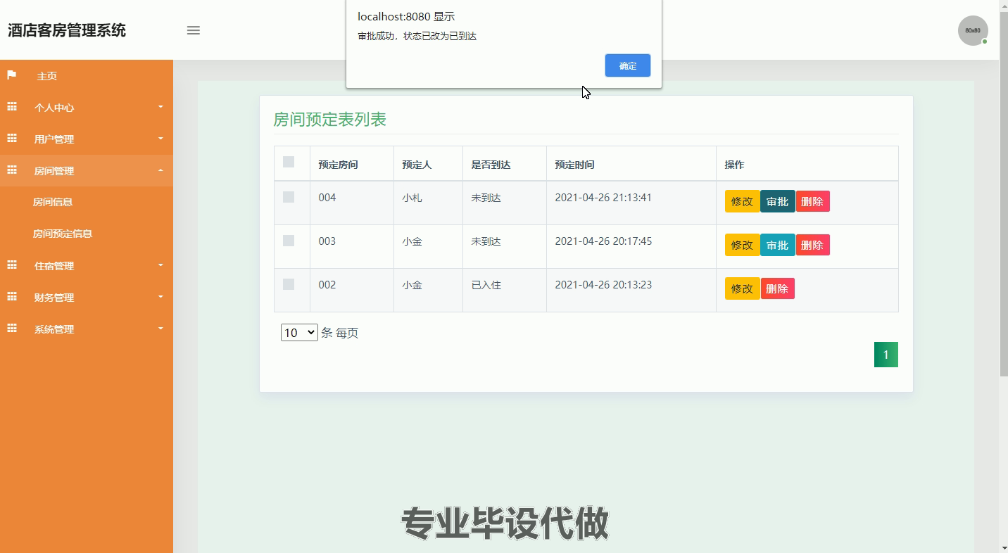Click room number 002 cell
The height and width of the screenshot is (553, 1008).
[327, 285]
